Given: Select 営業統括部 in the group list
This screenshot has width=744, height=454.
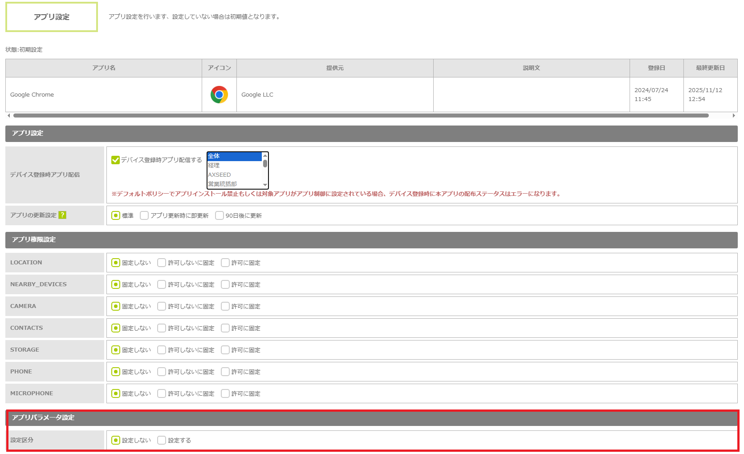Looking at the screenshot, I should point(234,184).
